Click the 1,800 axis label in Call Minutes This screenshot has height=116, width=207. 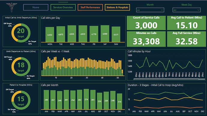[x=130, y=55]
